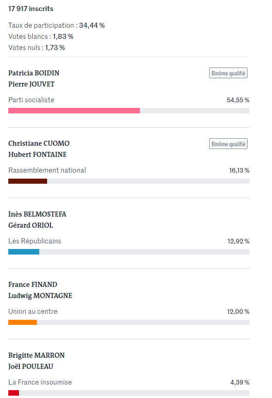The image size is (272, 398).
Task: Click candidate name Hubert FONTAINE
Action: [x=37, y=155]
